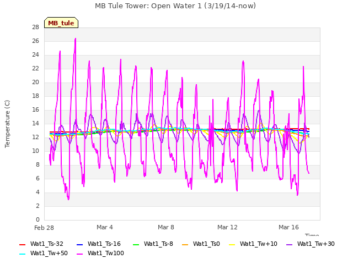Click the 'Feb 28' x-axis tick label
The image size is (353, 264).
tap(44, 228)
